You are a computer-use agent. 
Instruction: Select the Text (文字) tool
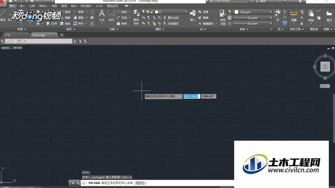point(102,16)
